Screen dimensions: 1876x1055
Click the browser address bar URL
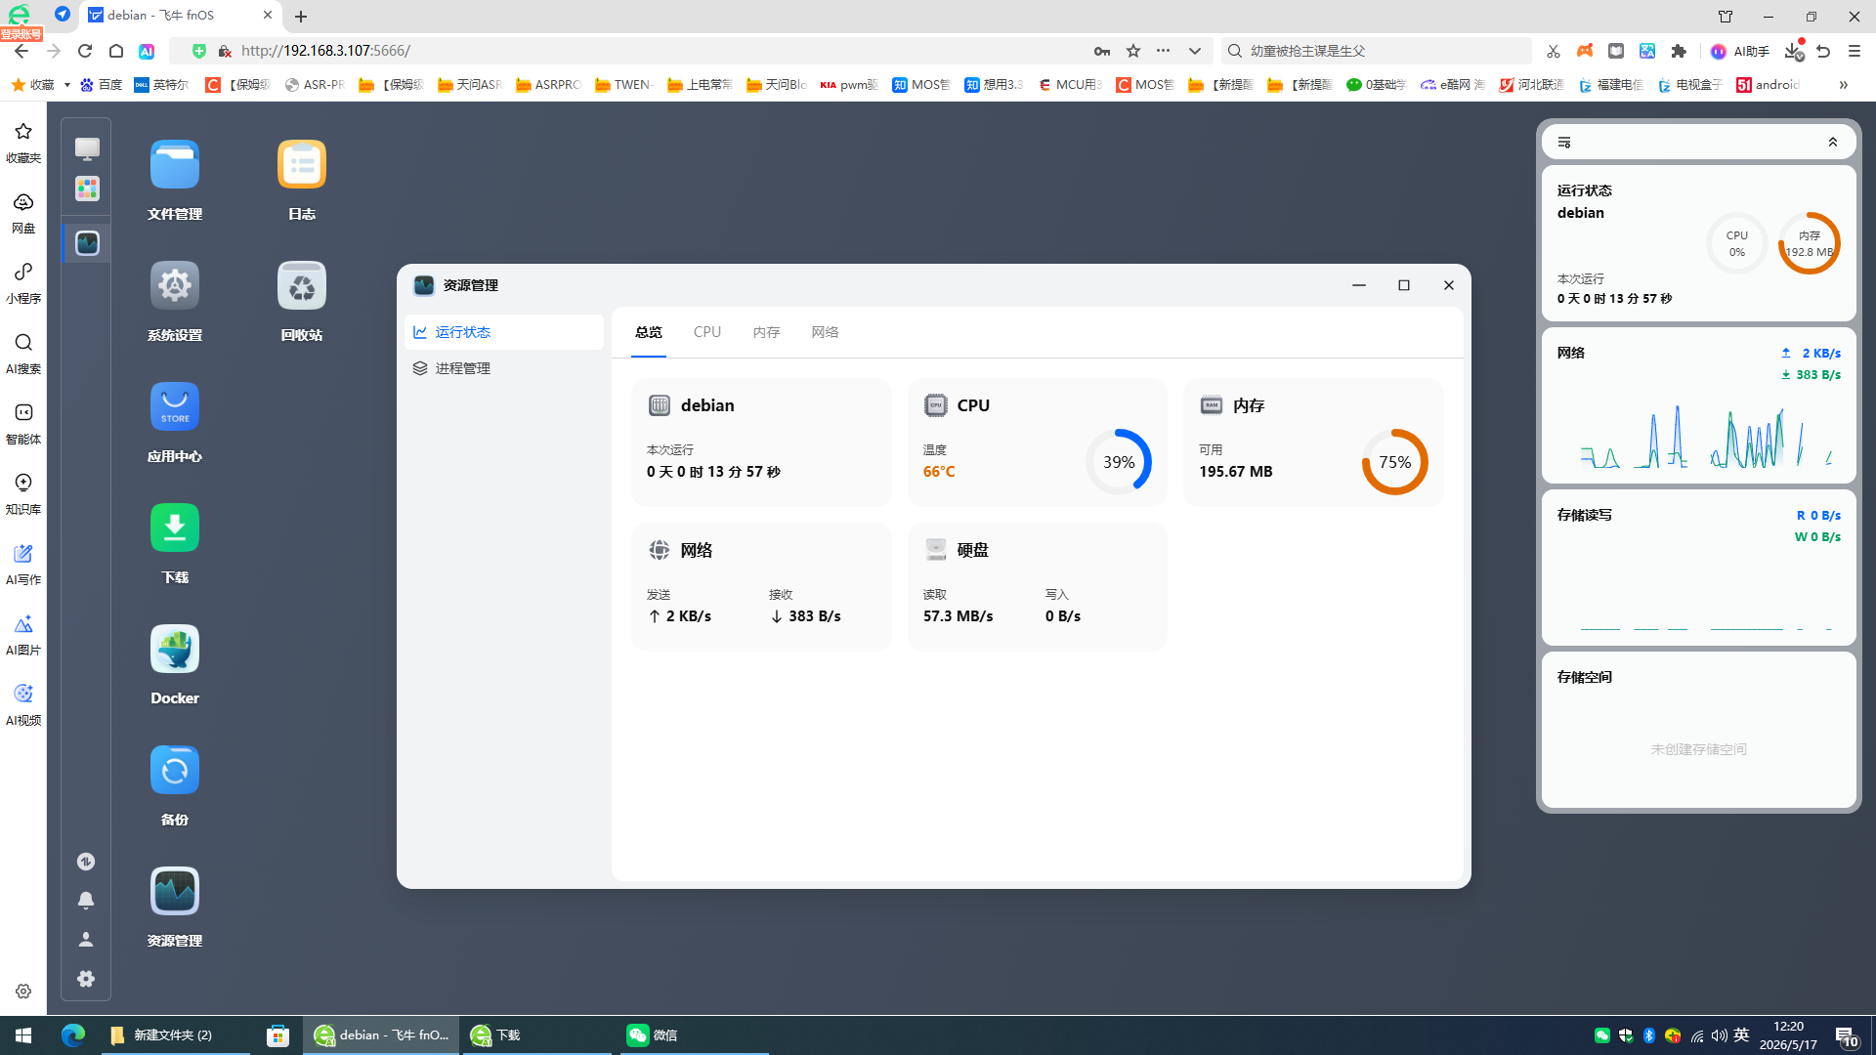[x=325, y=51]
